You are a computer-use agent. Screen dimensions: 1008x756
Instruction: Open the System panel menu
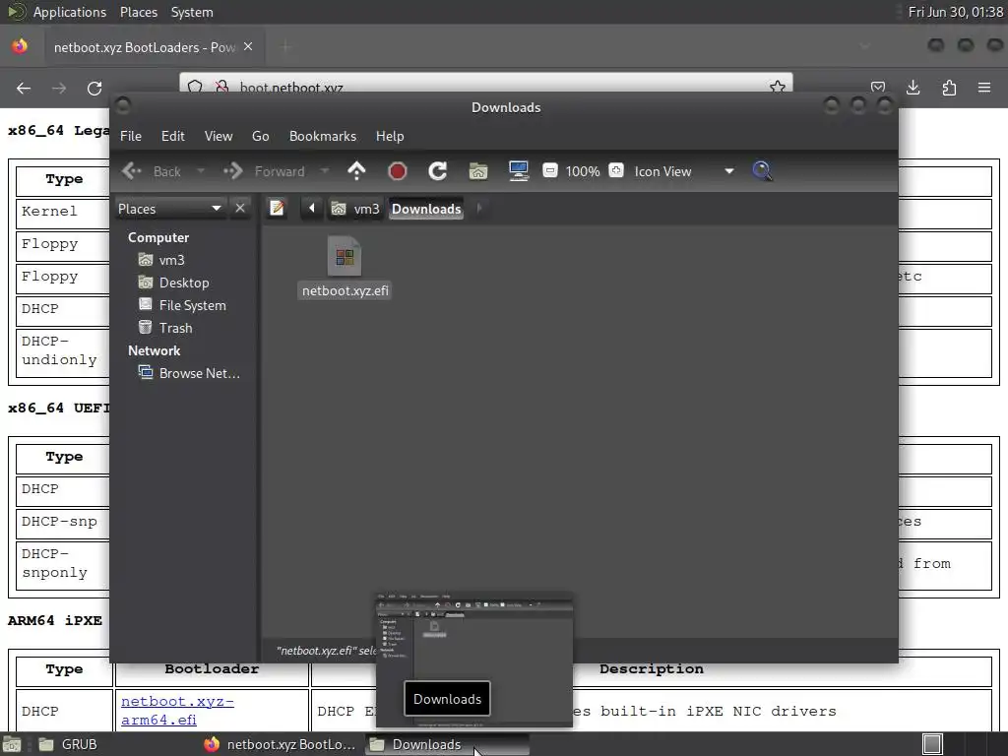(192, 12)
